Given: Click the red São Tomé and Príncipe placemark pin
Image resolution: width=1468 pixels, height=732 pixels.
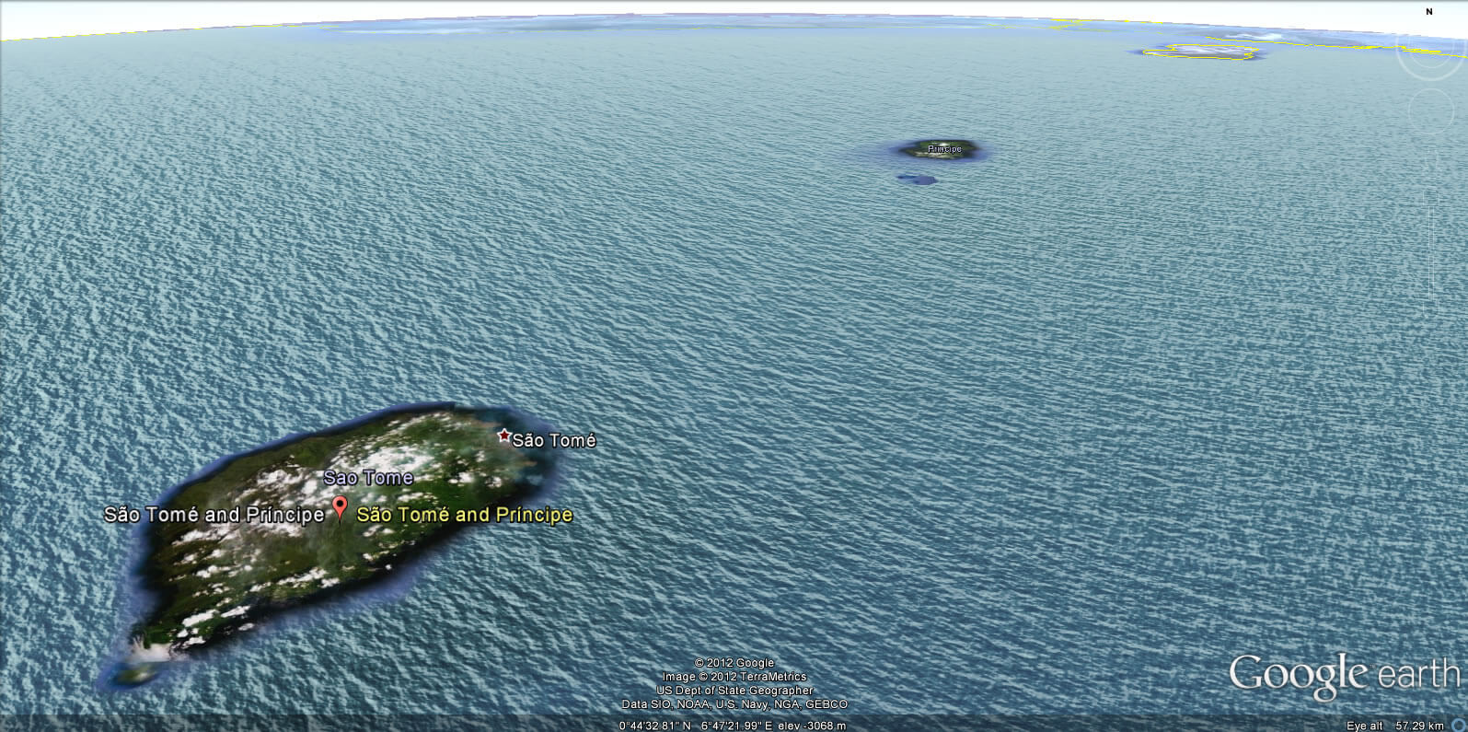Looking at the screenshot, I should 340,507.
